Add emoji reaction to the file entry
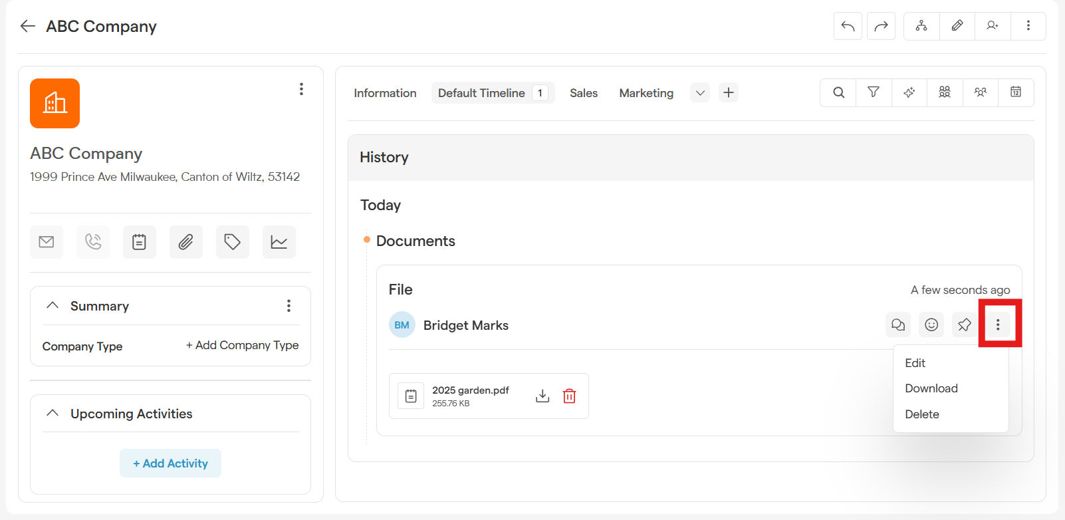Screen dimensions: 1065x520 tap(931, 325)
